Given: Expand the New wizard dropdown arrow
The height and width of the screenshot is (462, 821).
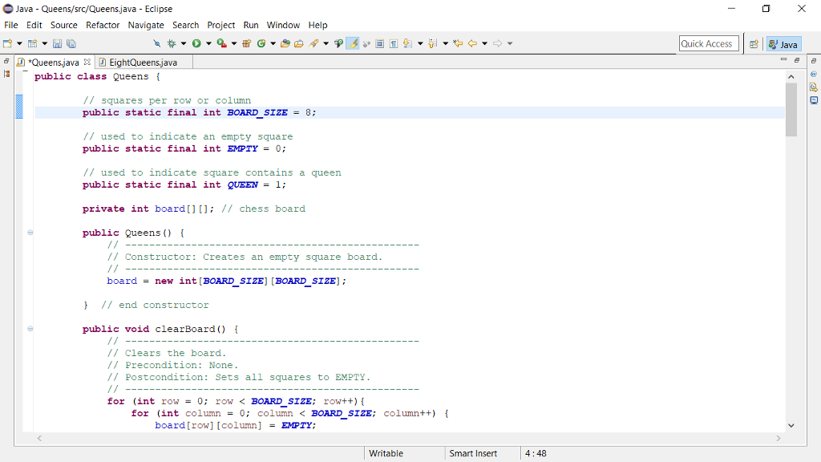Looking at the screenshot, I should pos(18,43).
